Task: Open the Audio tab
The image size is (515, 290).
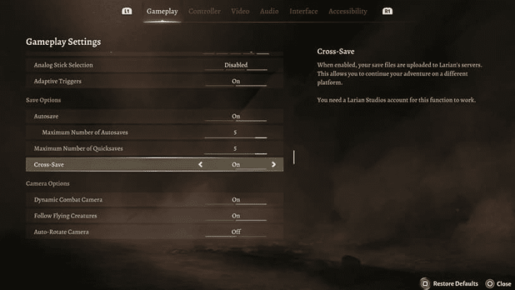Action: (x=269, y=12)
